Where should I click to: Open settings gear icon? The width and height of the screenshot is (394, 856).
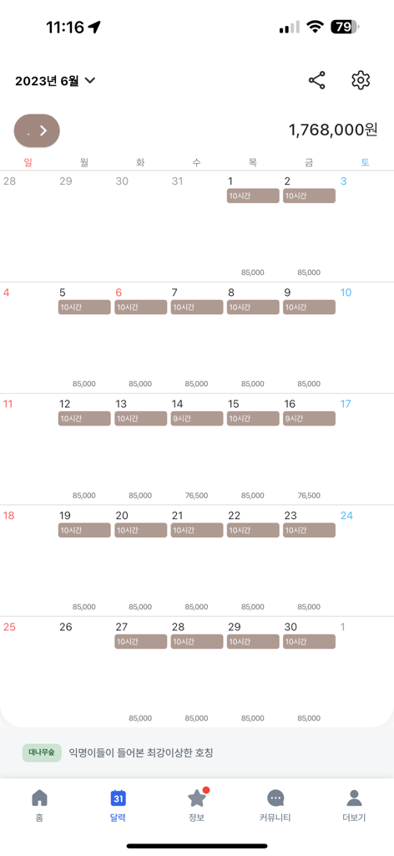coord(361,80)
